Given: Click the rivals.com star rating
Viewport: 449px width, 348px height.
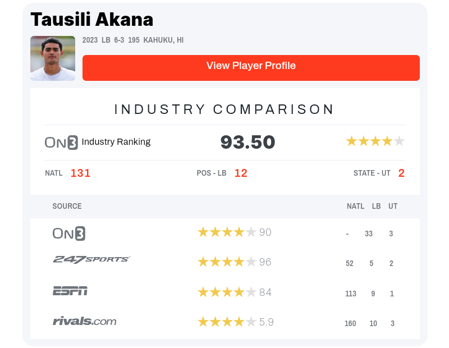Looking at the screenshot, I should 227,322.
